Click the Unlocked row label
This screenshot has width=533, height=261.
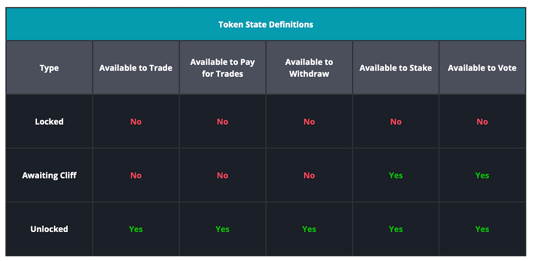[49, 229]
